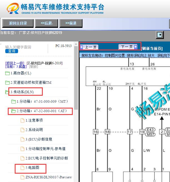Click open-folder icon beside 2.分动箱 (AT)
Screen dimensions: 170x182
13,111
